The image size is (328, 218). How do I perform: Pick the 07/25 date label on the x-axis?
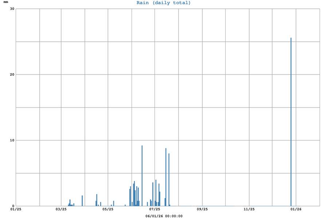pyautogui.click(x=155, y=209)
